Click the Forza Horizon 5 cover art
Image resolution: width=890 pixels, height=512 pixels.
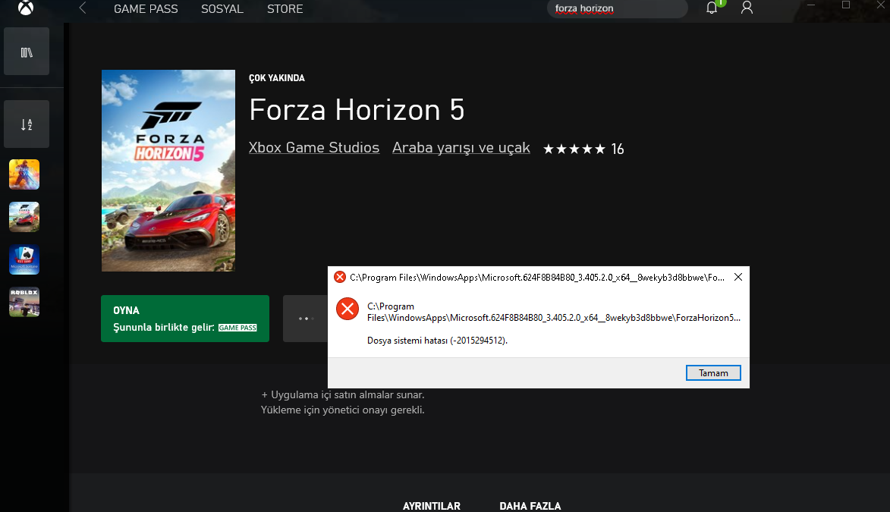(168, 171)
